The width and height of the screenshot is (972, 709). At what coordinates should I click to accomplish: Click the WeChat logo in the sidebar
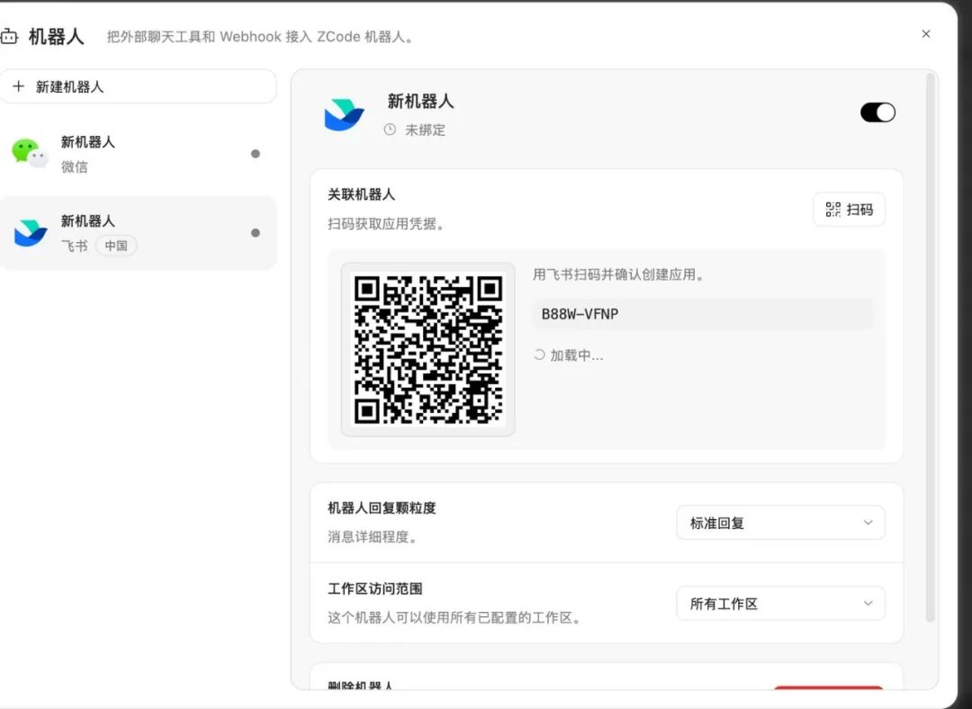pyautogui.click(x=29, y=153)
